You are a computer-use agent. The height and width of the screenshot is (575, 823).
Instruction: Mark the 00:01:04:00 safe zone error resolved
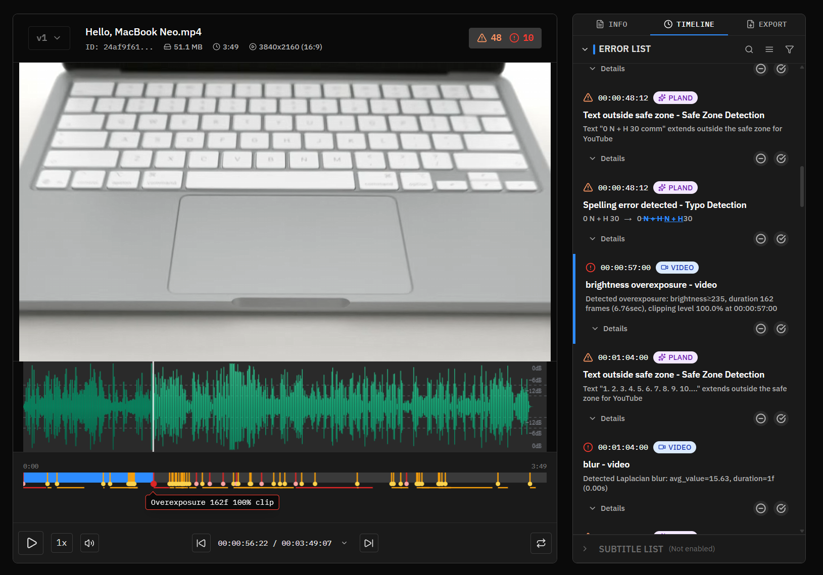pos(781,419)
